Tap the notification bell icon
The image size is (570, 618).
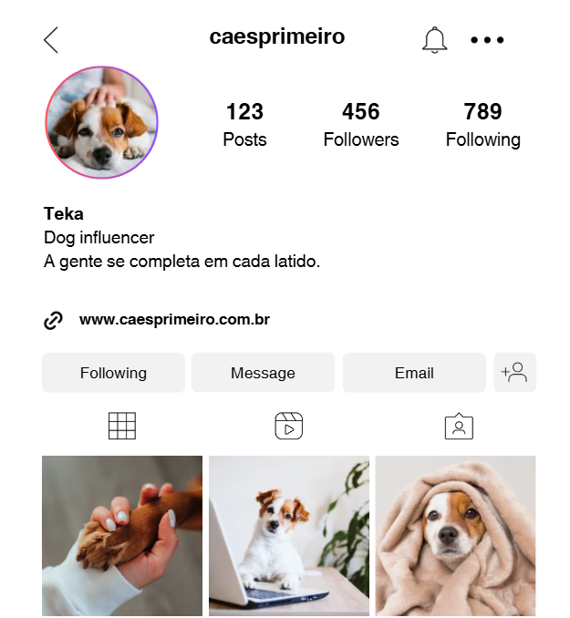tap(434, 40)
